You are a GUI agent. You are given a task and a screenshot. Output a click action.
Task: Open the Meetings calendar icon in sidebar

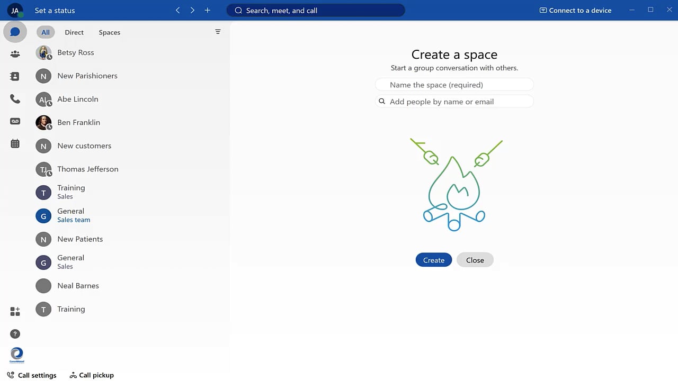[x=15, y=143]
